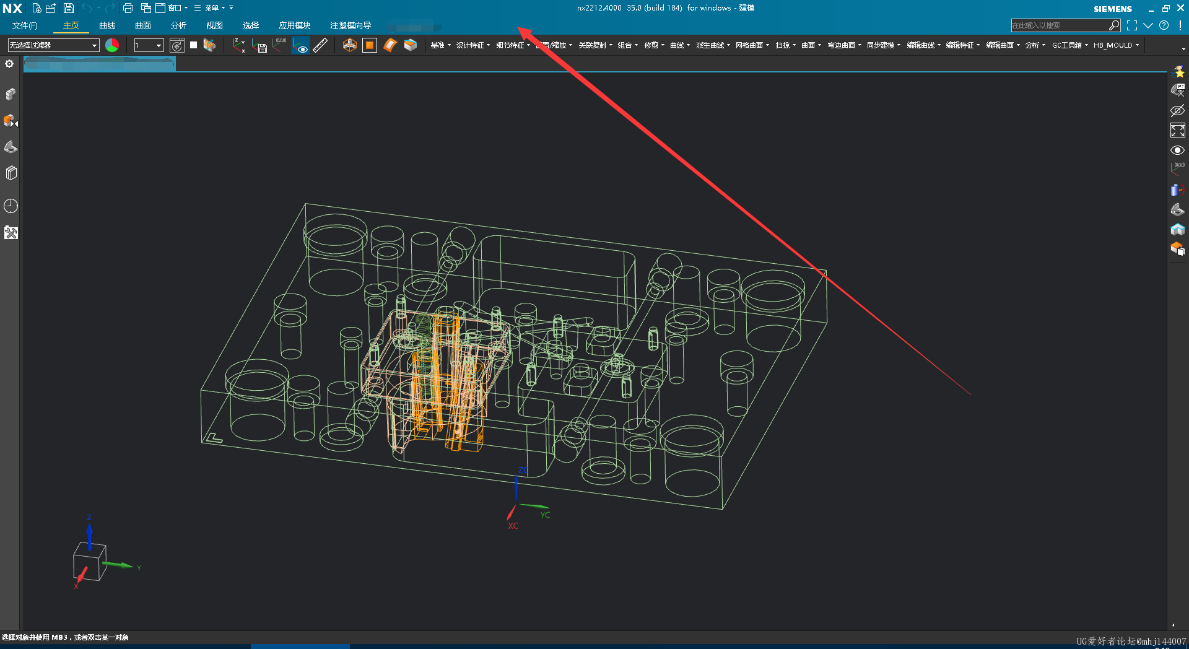1189x649 pixels.
Task: Toggle the WCS display eye icon
Action: [x=301, y=45]
